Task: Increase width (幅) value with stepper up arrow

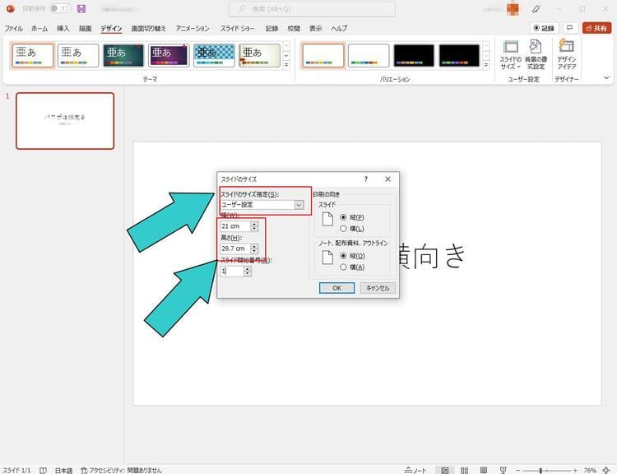Action: pyautogui.click(x=254, y=224)
